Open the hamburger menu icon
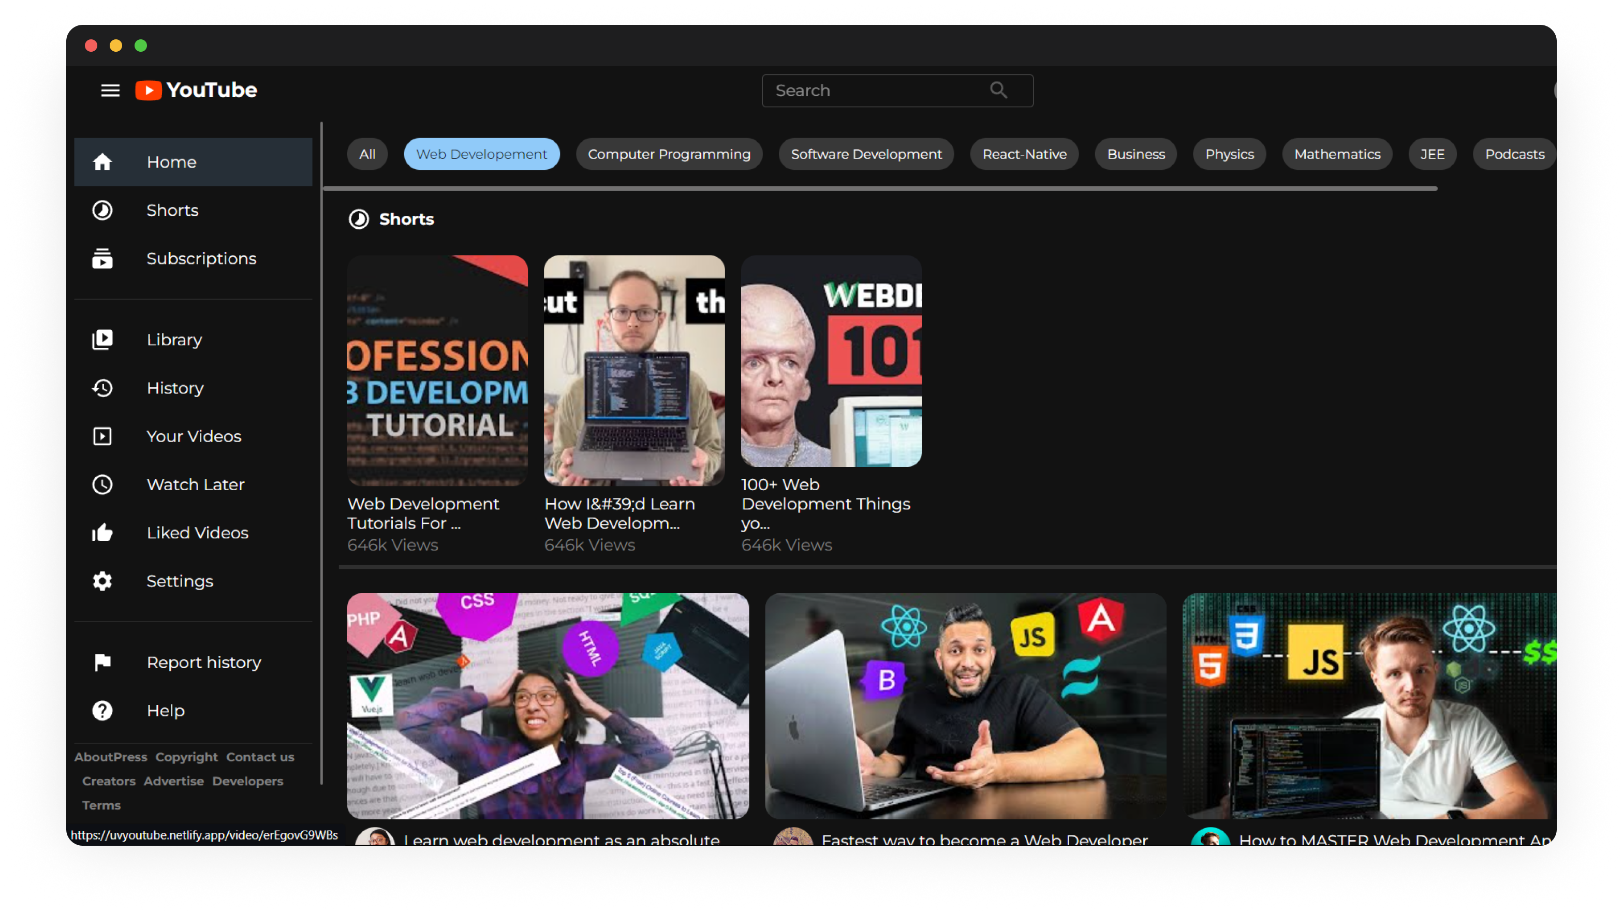This screenshot has height=912, width=1623. 110,90
